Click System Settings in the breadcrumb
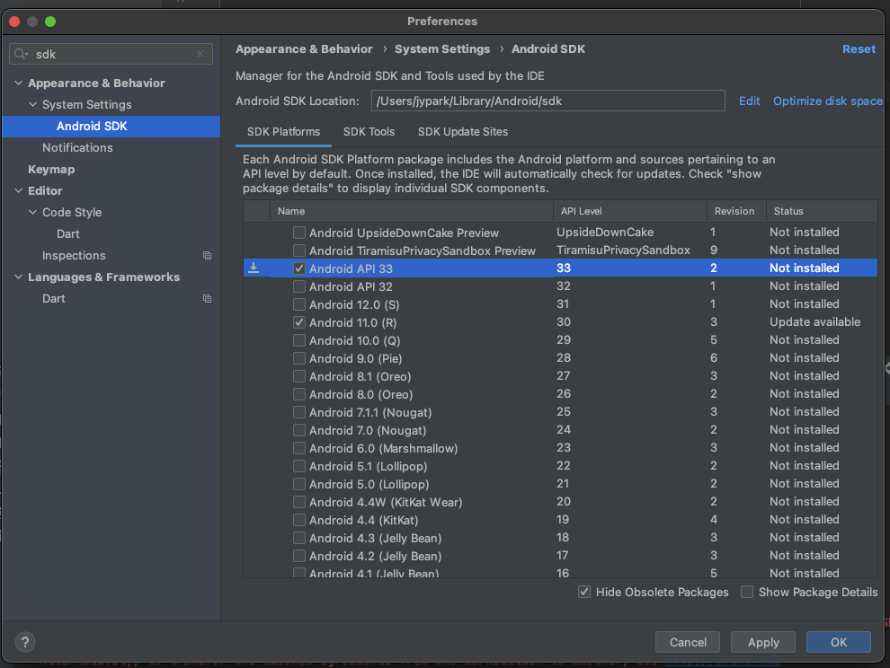Screen dimensions: 890x668 click(x=442, y=49)
